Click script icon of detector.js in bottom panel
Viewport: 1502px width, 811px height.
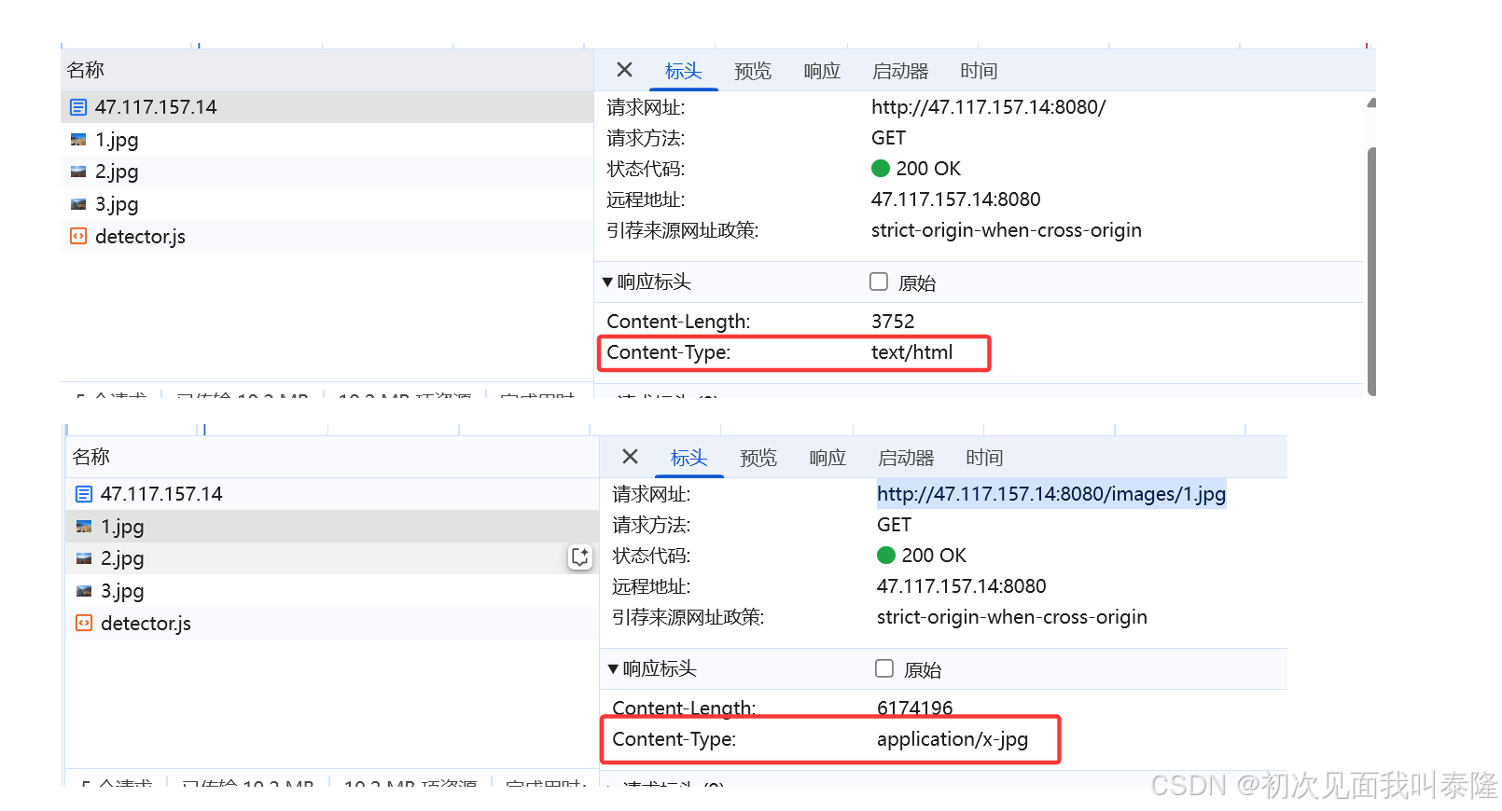tap(84, 624)
